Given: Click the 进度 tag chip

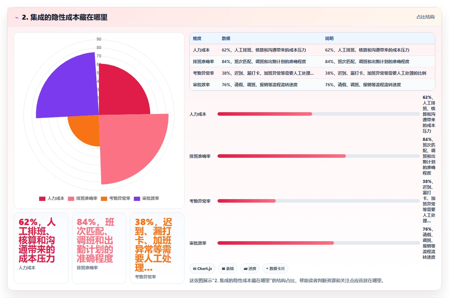Looking at the screenshot, I should tap(250, 269).
